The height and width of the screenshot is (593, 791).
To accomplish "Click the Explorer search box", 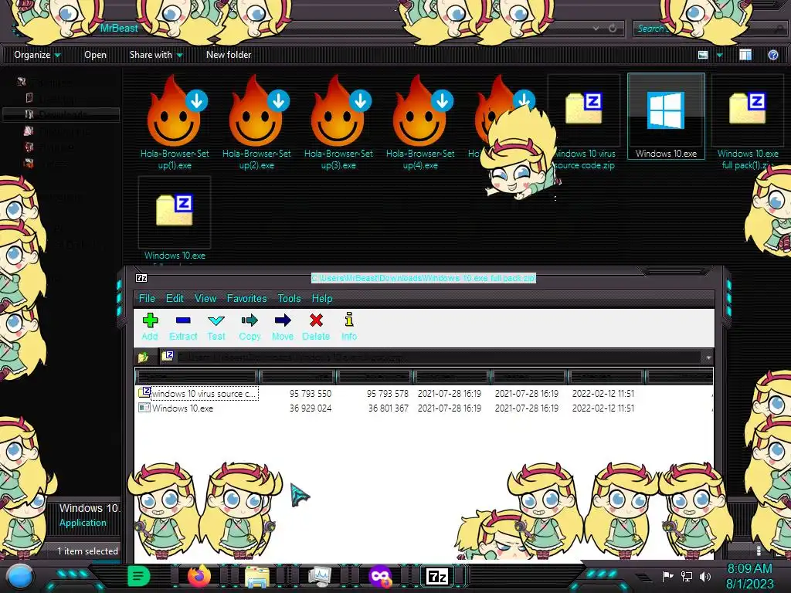I will [x=709, y=29].
